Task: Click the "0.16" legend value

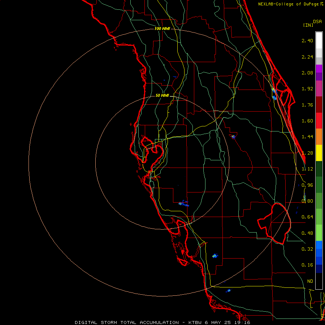Action: click(x=307, y=265)
